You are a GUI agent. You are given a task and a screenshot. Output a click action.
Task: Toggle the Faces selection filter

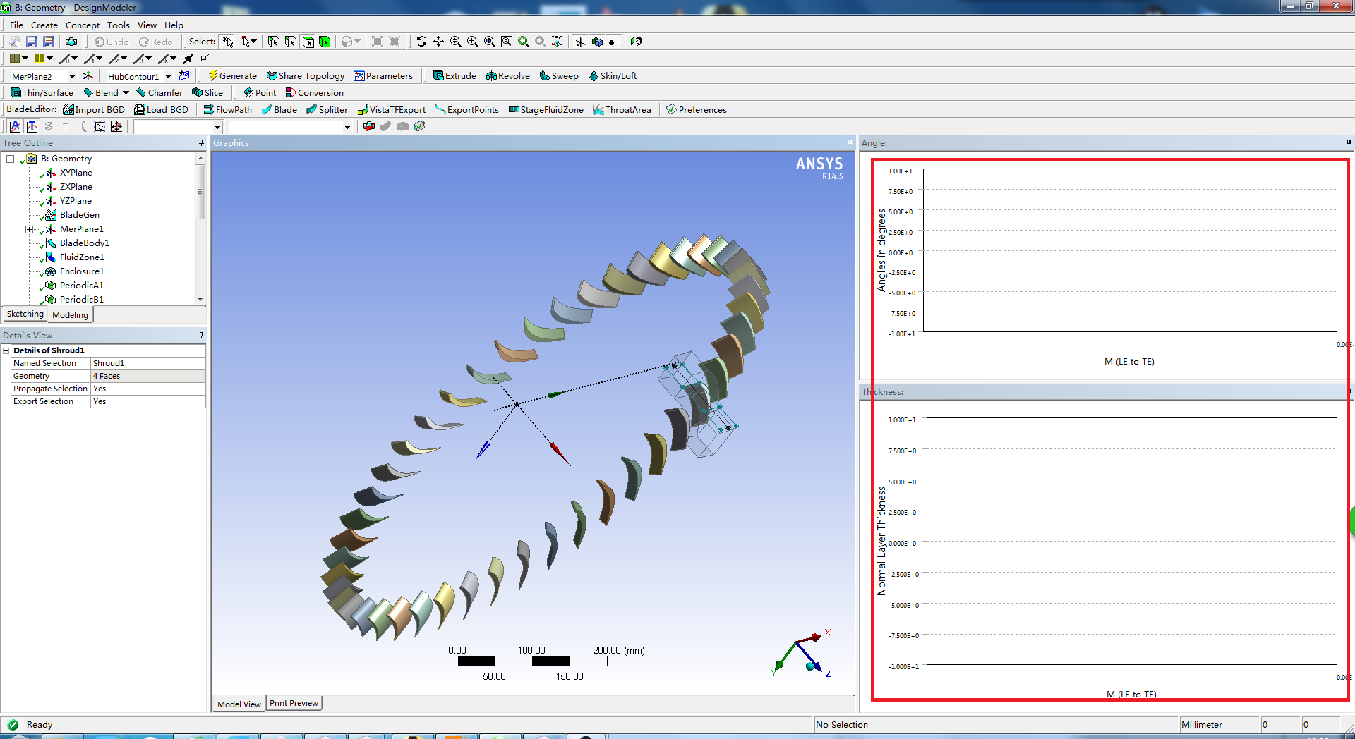[308, 42]
